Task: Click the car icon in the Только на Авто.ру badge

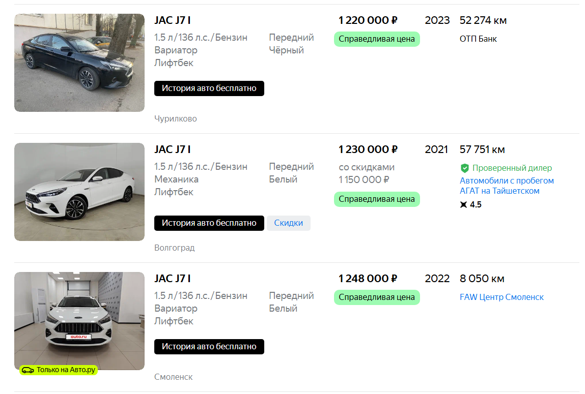Action: click(x=27, y=370)
